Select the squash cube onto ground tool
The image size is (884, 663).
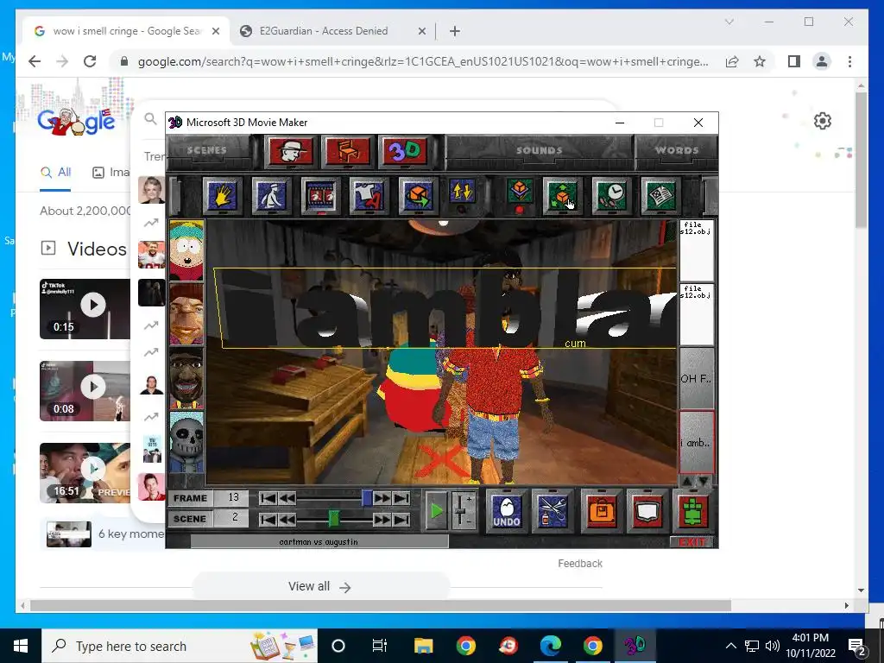point(520,193)
